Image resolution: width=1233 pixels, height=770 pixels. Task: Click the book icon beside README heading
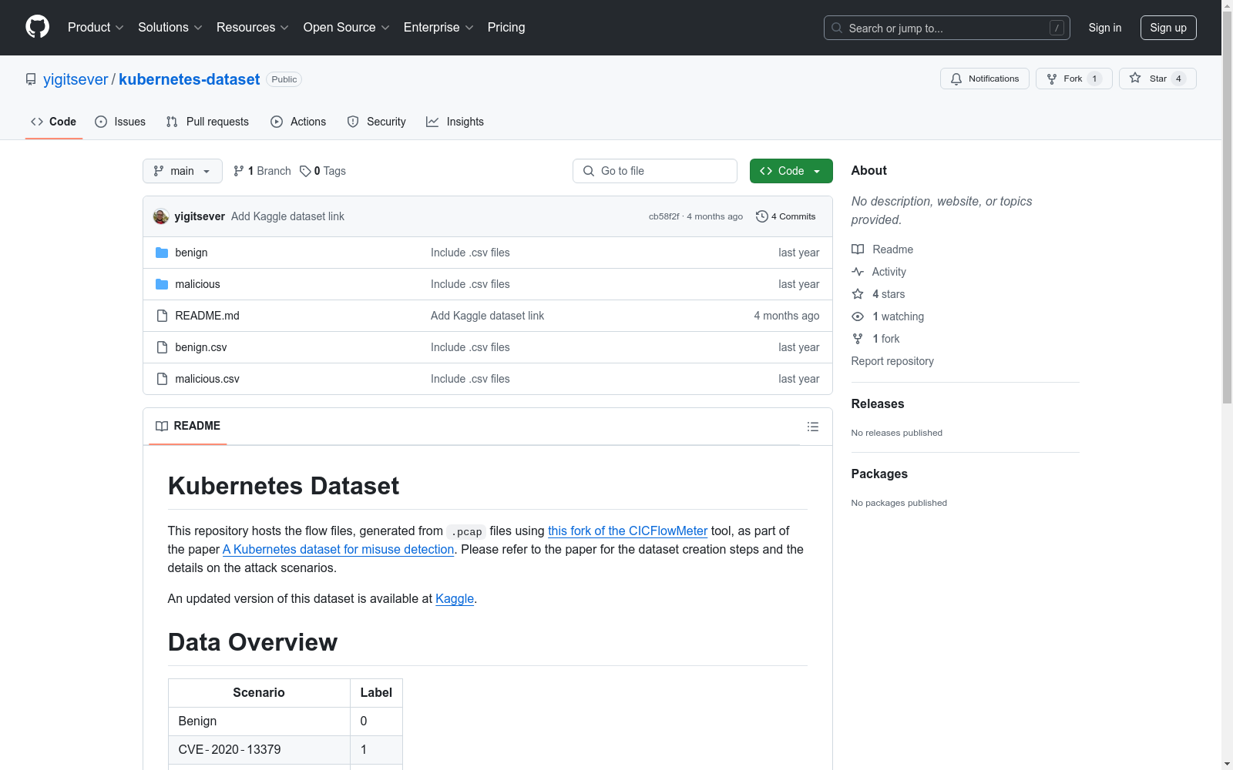[x=162, y=426]
